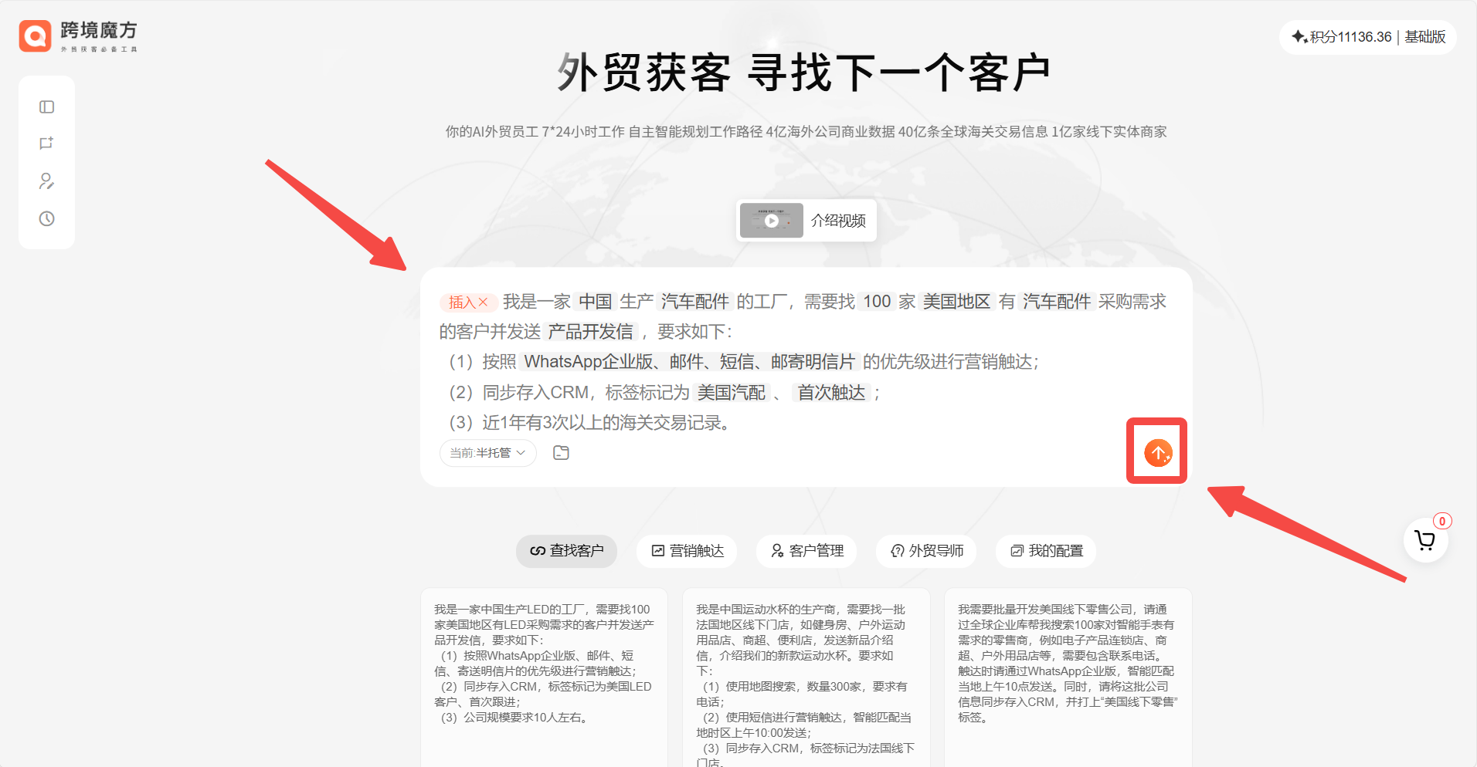Select the 外贸导师 tab
Screen dimensions: 1477x767
point(926,551)
